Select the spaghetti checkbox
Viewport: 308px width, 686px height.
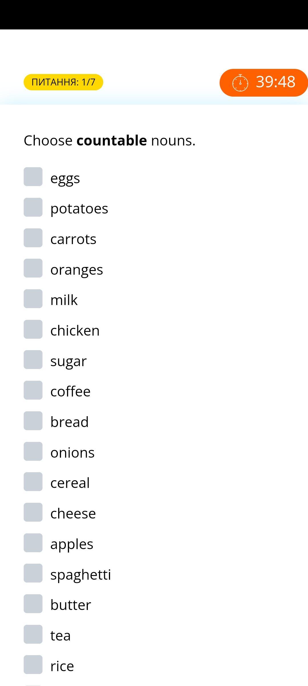pyautogui.click(x=33, y=573)
